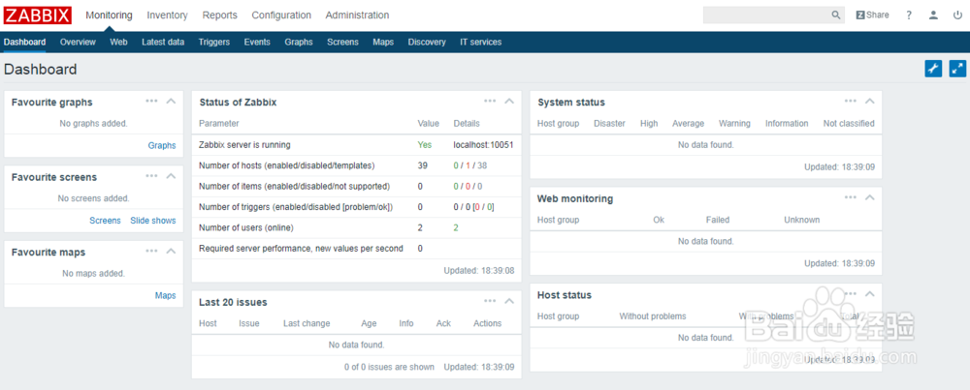Click the logout power icon
Screen dimensions: 970x390
click(956, 15)
